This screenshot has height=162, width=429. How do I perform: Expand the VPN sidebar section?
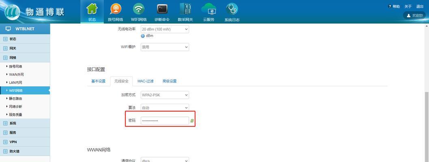click(x=25, y=142)
